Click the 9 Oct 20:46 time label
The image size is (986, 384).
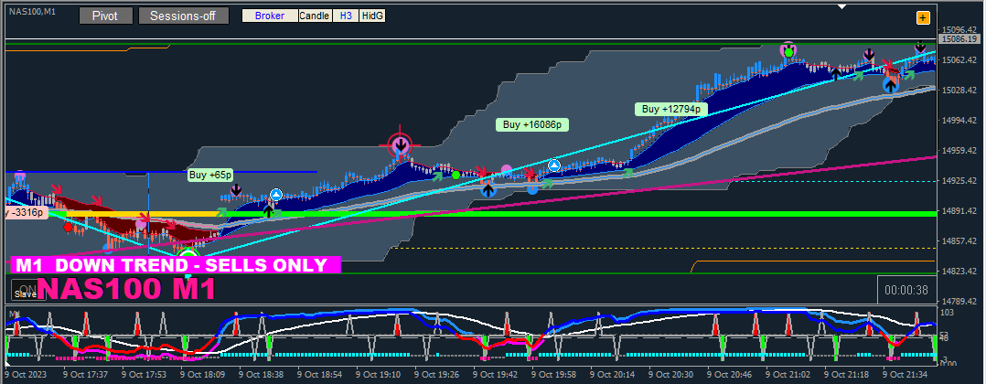coord(730,373)
